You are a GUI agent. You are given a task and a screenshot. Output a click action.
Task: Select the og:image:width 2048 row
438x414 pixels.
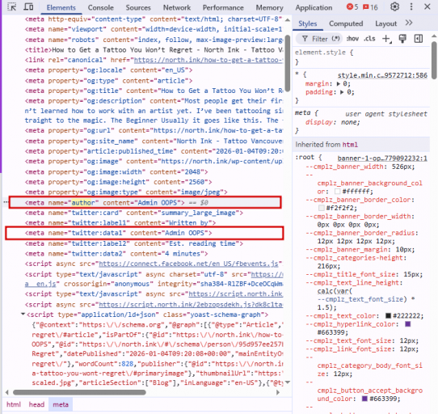(116, 172)
